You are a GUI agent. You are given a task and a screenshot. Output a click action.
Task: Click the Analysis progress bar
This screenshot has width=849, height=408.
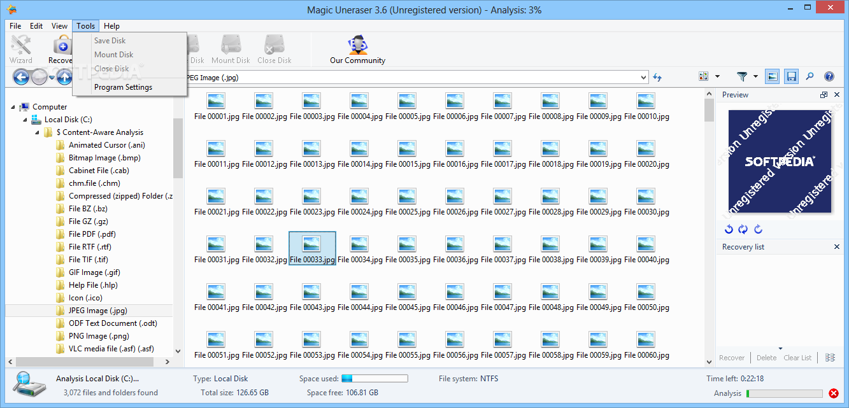coord(784,393)
